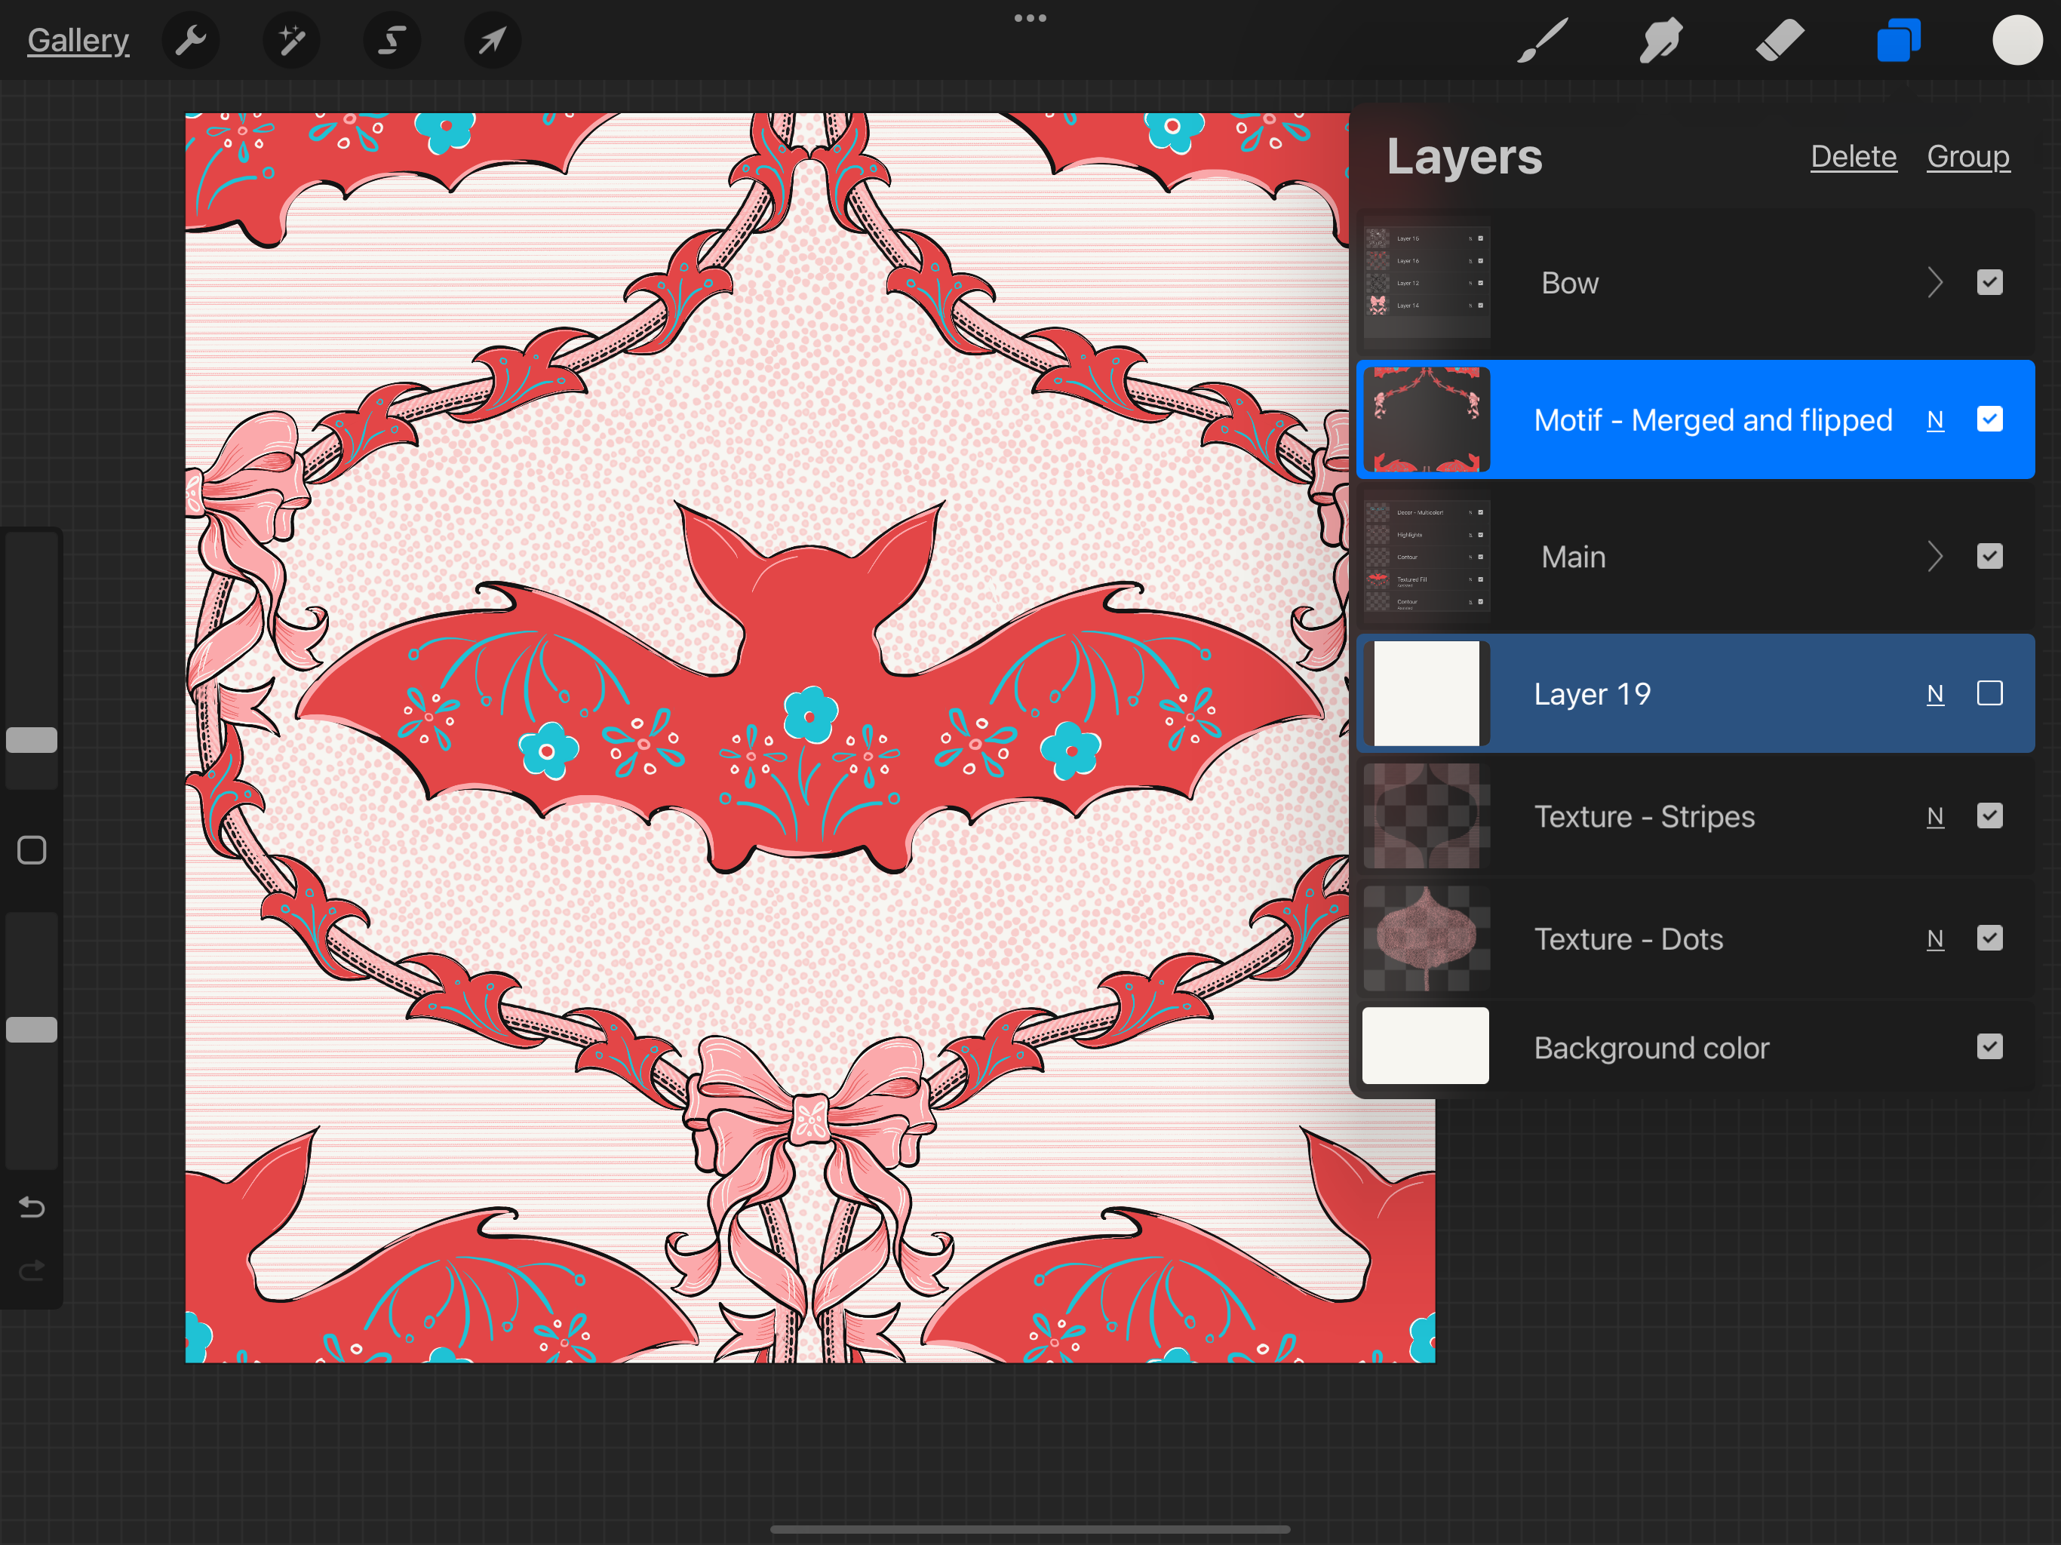Hide the Background color layer

1989,1046
